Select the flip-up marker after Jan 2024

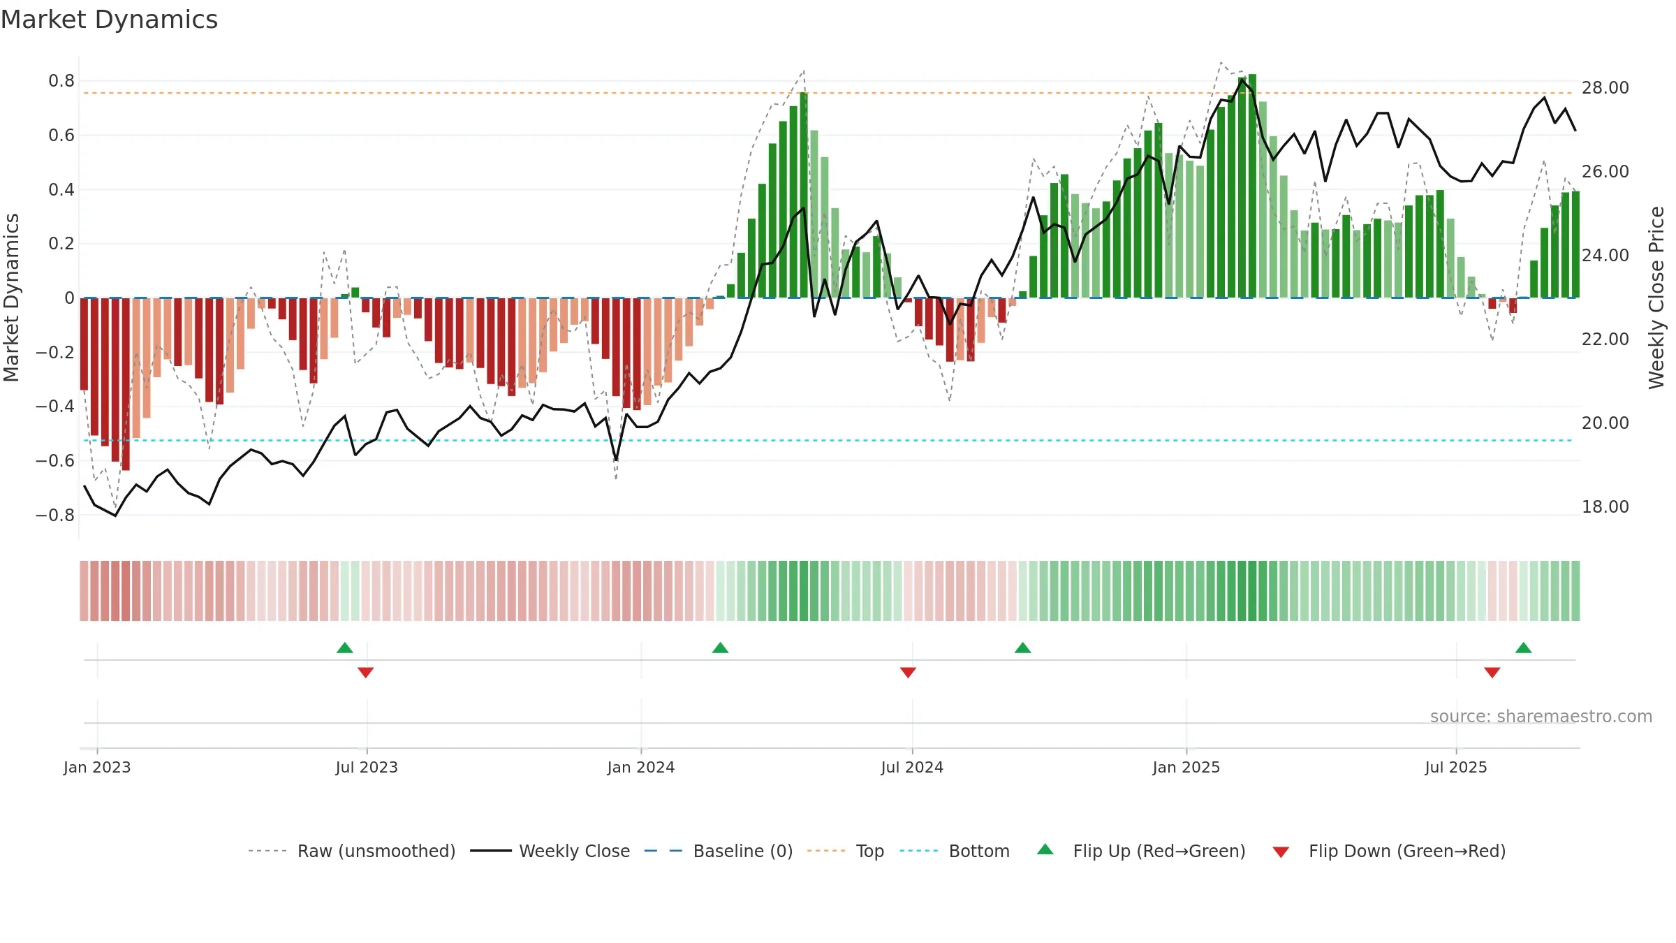(x=721, y=648)
